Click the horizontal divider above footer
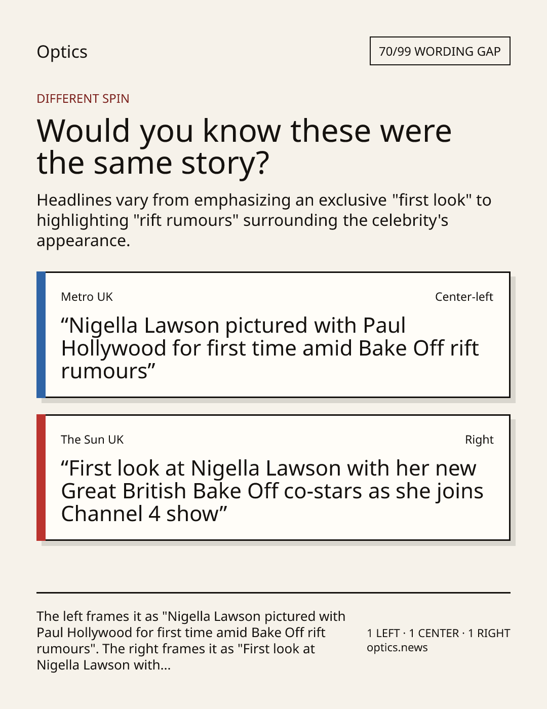This screenshot has width=547, height=709. pos(273,592)
